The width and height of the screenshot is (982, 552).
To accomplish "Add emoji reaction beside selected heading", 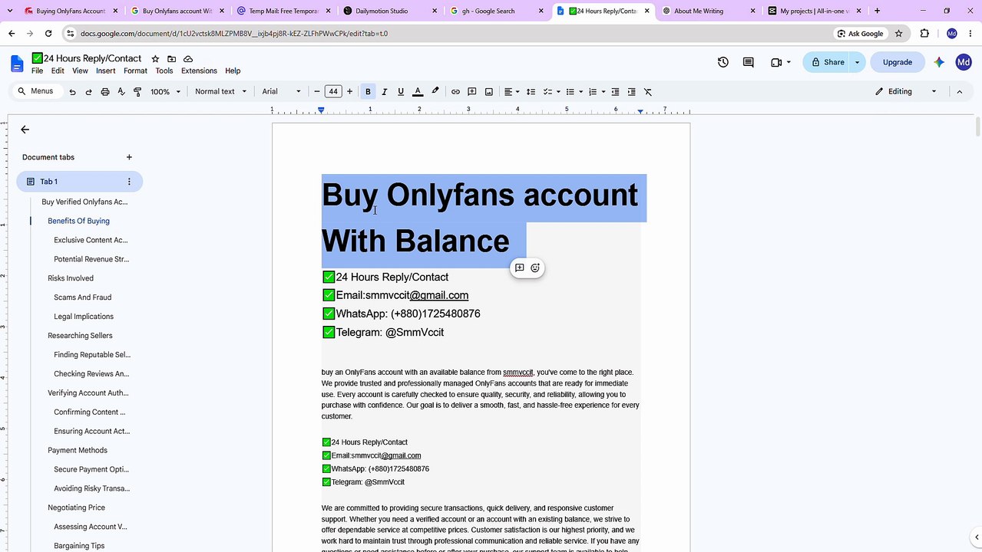I will (x=535, y=268).
